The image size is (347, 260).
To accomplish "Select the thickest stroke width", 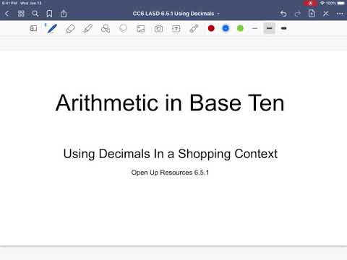I will [283, 28].
